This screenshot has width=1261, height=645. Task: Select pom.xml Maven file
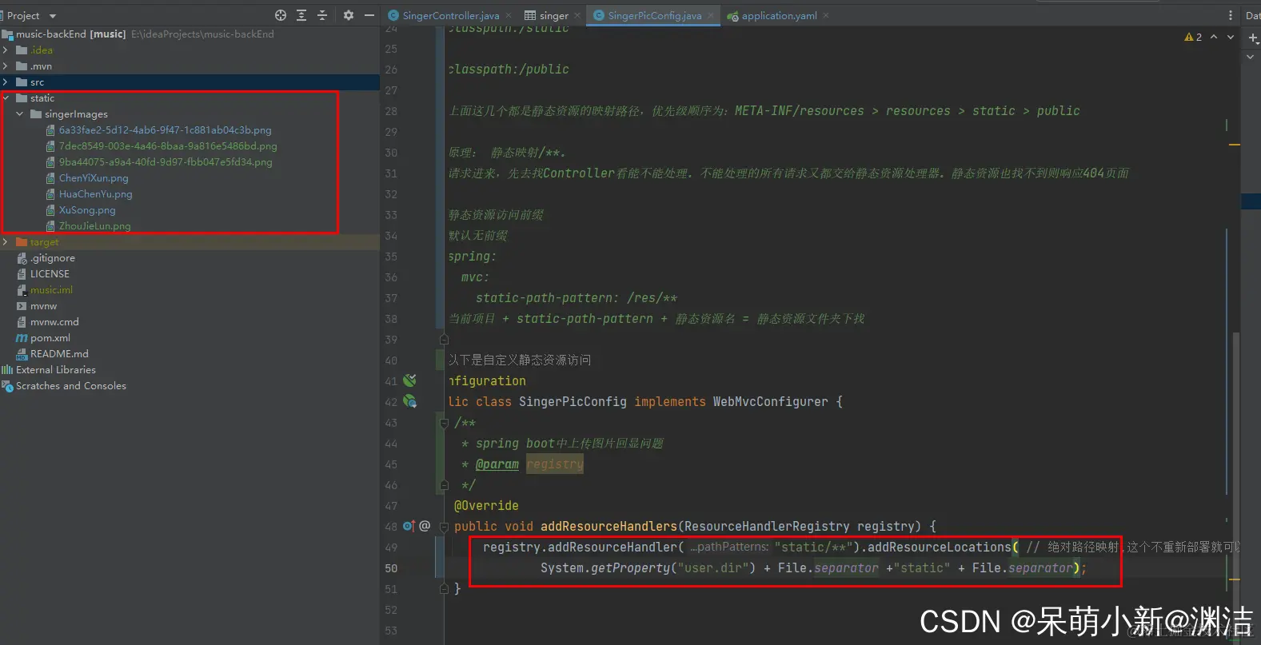(50, 337)
